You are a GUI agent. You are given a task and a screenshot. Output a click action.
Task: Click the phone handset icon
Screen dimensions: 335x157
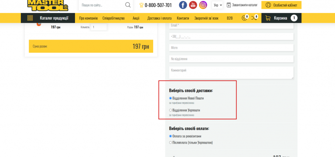tap(141, 5)
